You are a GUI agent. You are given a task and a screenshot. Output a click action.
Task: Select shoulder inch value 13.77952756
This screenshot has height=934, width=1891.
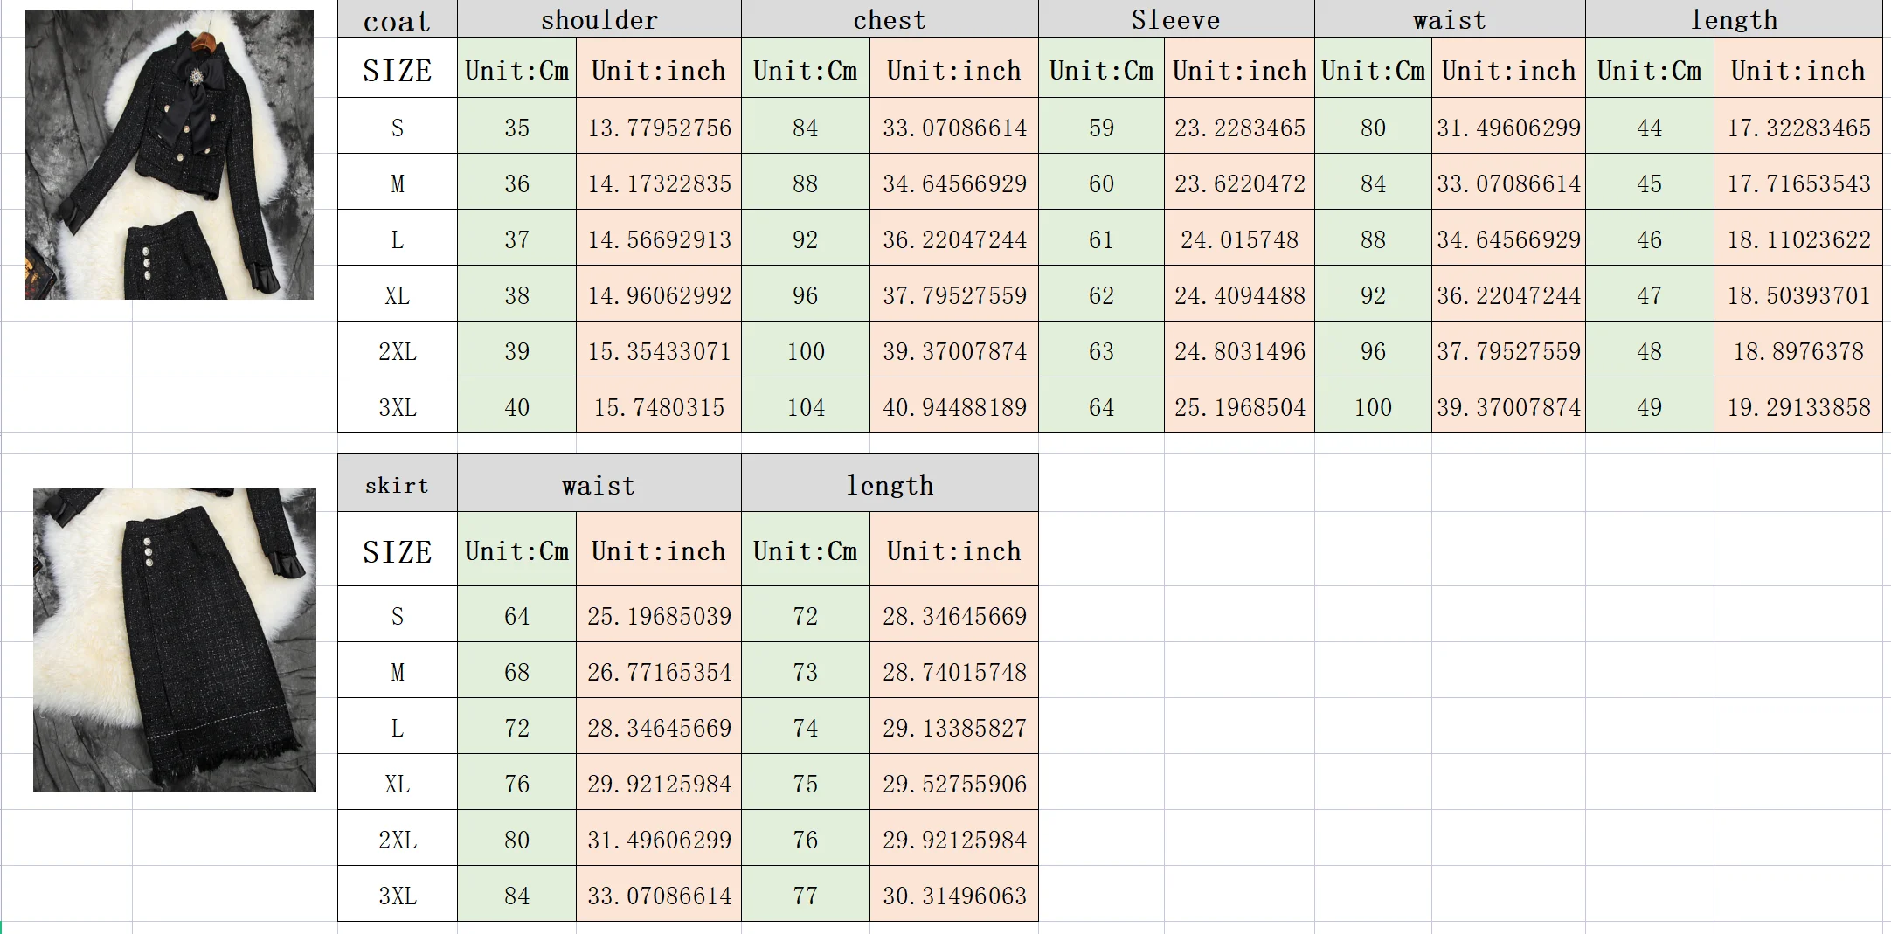pos(659,127)
